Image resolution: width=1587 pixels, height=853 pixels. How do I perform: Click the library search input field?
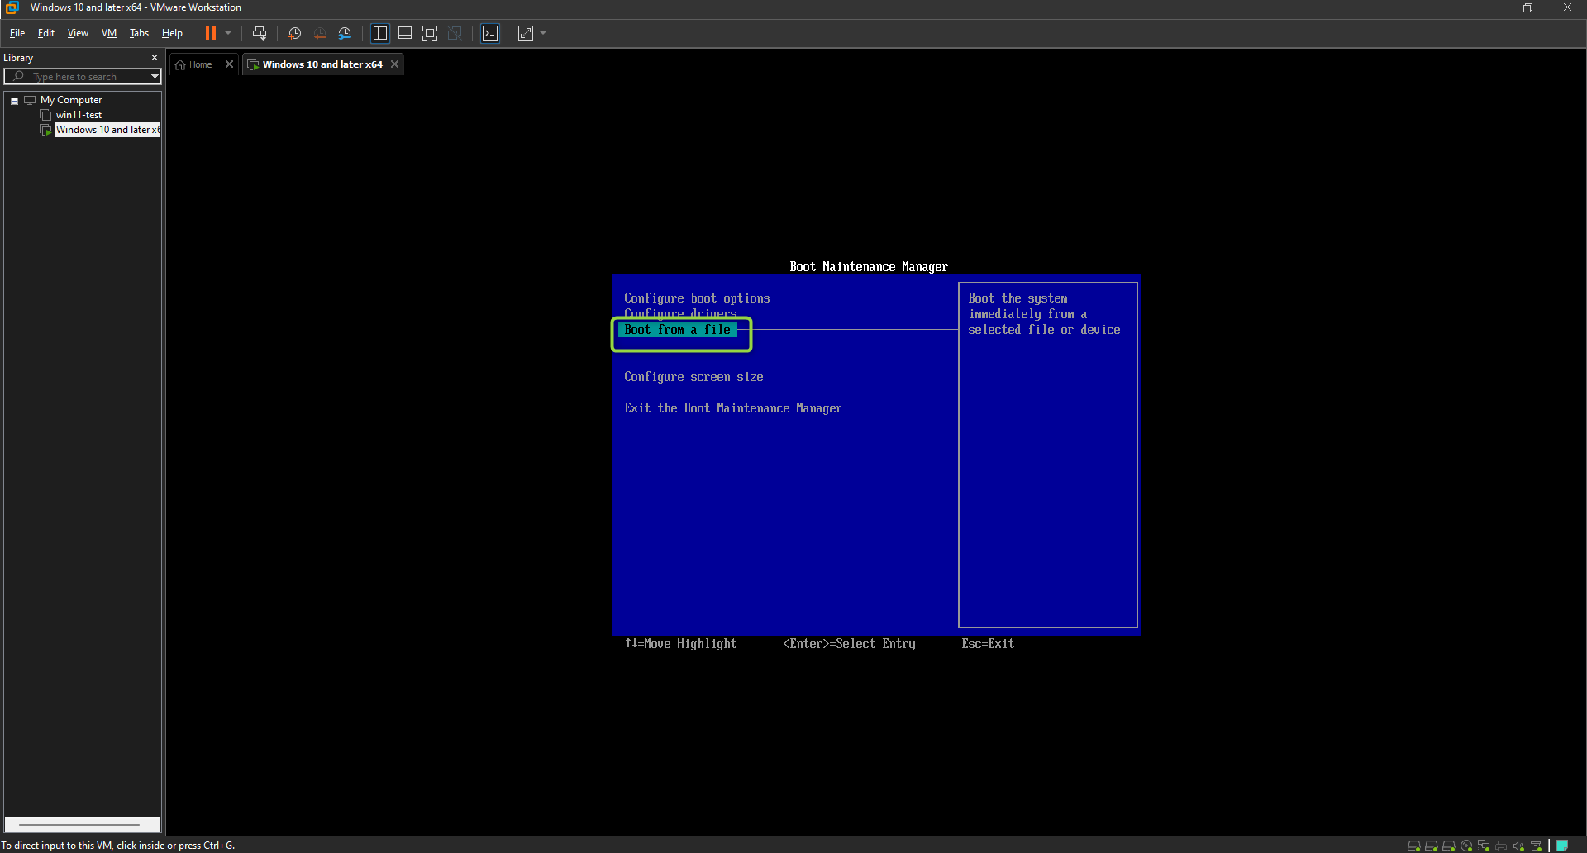[x=83, y=77]
